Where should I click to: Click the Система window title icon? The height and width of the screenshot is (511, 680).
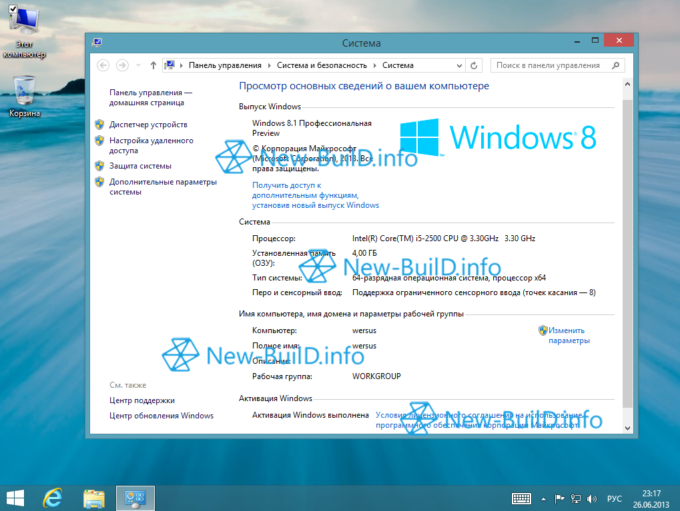97,43
